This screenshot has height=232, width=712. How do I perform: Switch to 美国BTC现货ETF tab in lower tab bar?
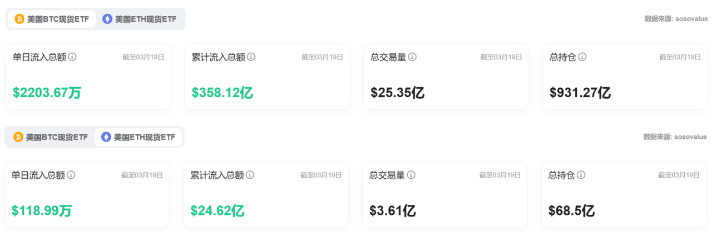[51, 137]
